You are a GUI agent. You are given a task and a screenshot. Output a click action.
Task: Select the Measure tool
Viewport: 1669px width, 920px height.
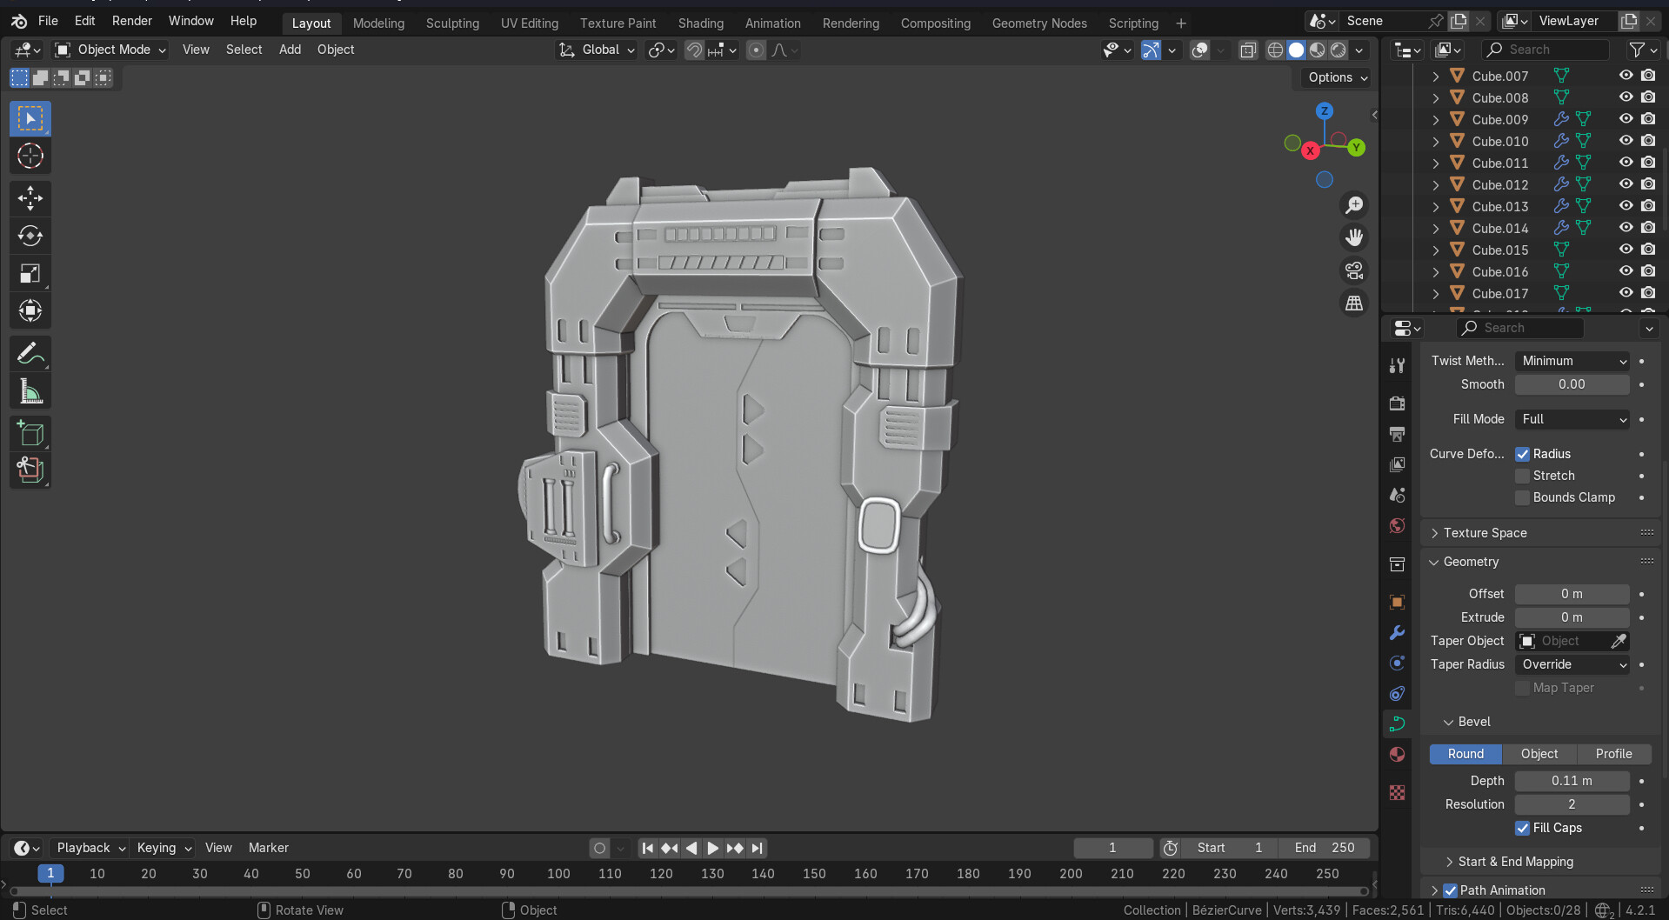pos(30,390)
